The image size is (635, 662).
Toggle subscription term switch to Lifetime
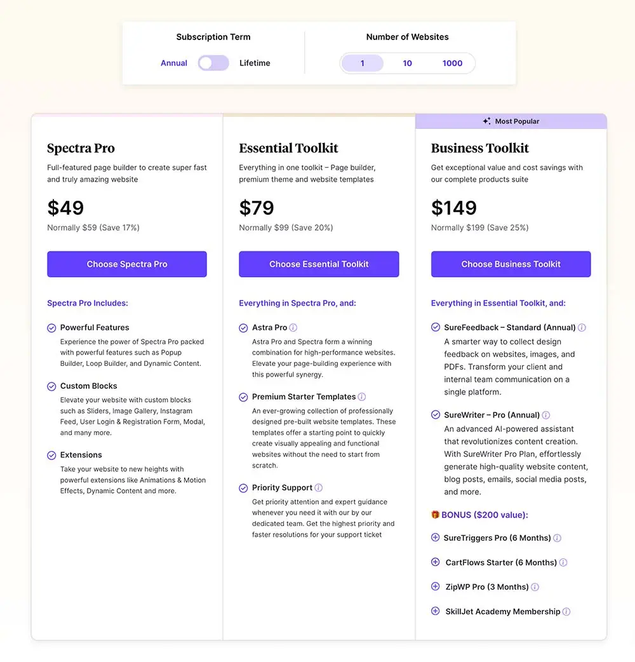coord(213,63)
